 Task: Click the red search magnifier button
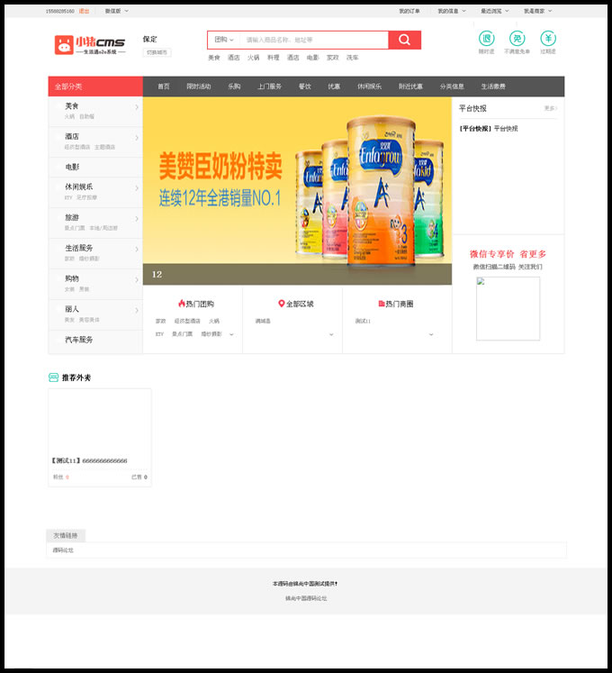click(x=404, y=40)
